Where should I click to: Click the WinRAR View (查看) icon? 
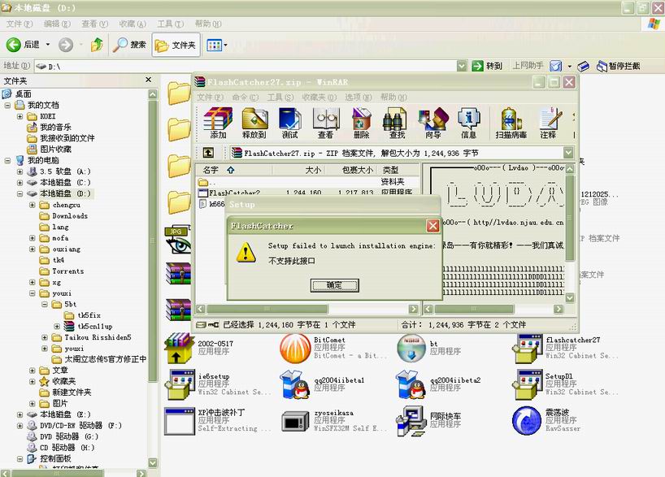325,123
